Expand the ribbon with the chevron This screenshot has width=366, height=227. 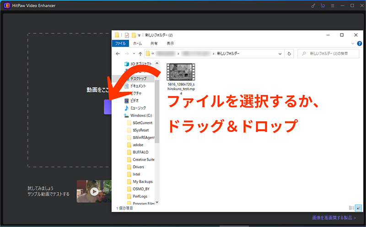tap(353, 44)
